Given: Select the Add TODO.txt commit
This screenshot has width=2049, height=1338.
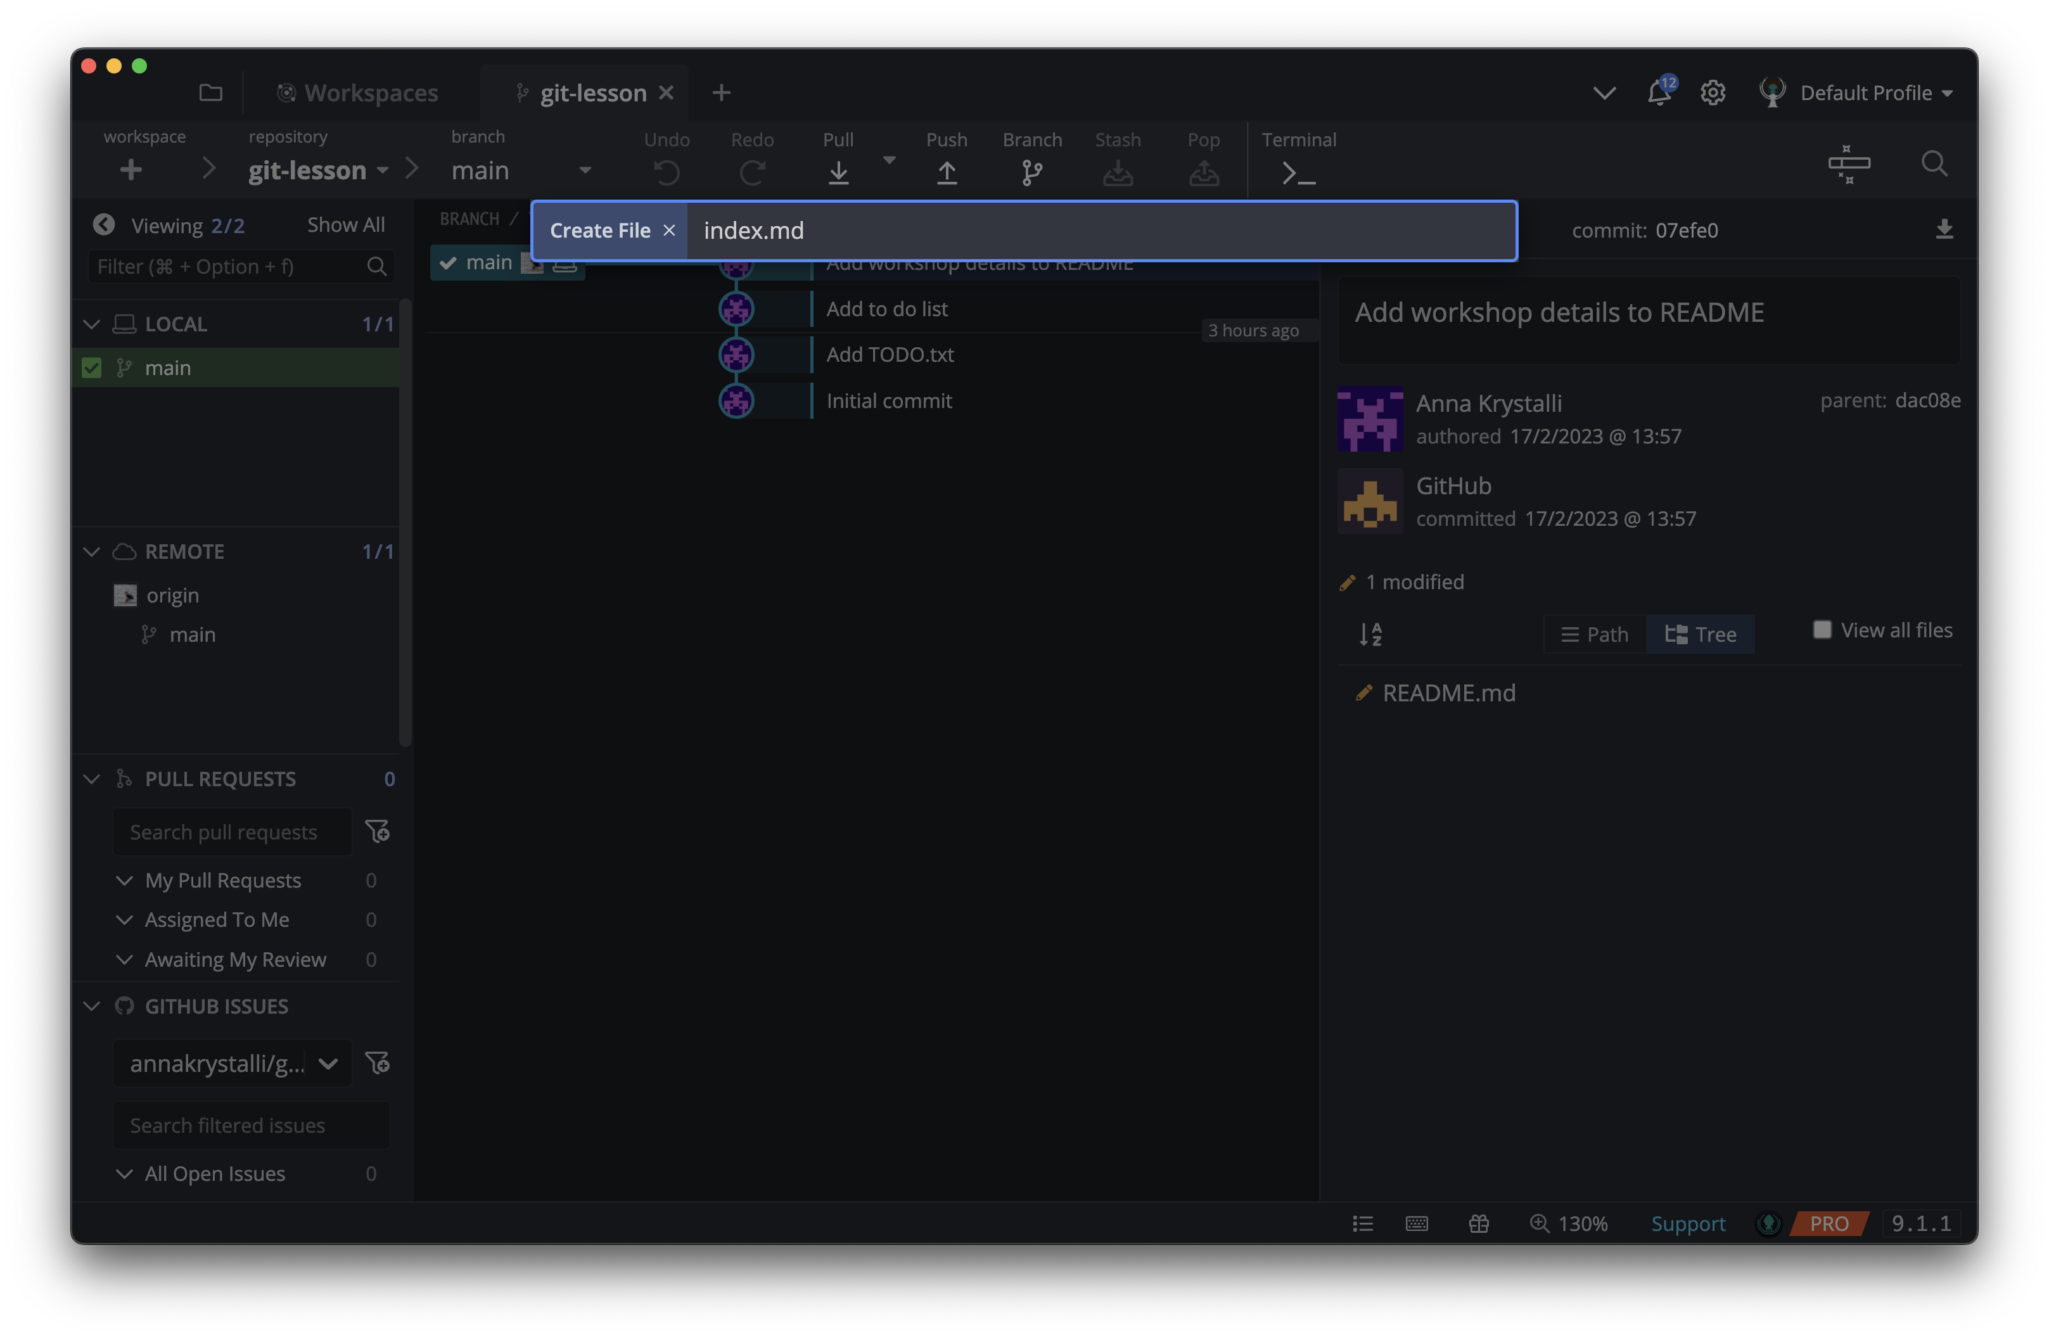Looking at the screenshot, I should 890,354.
